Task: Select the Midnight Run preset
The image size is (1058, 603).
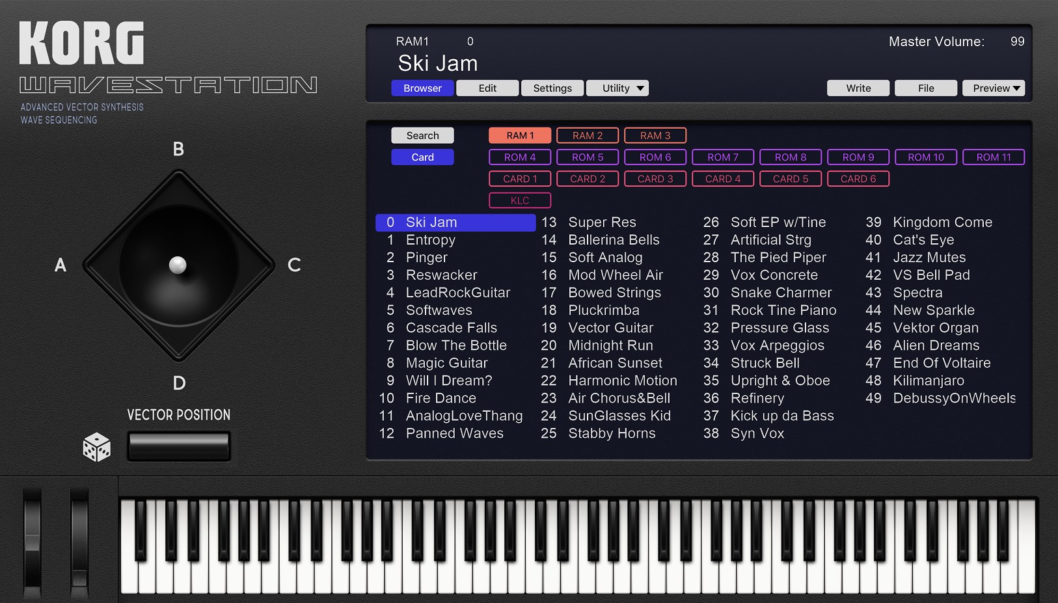Action: (610, 345)
